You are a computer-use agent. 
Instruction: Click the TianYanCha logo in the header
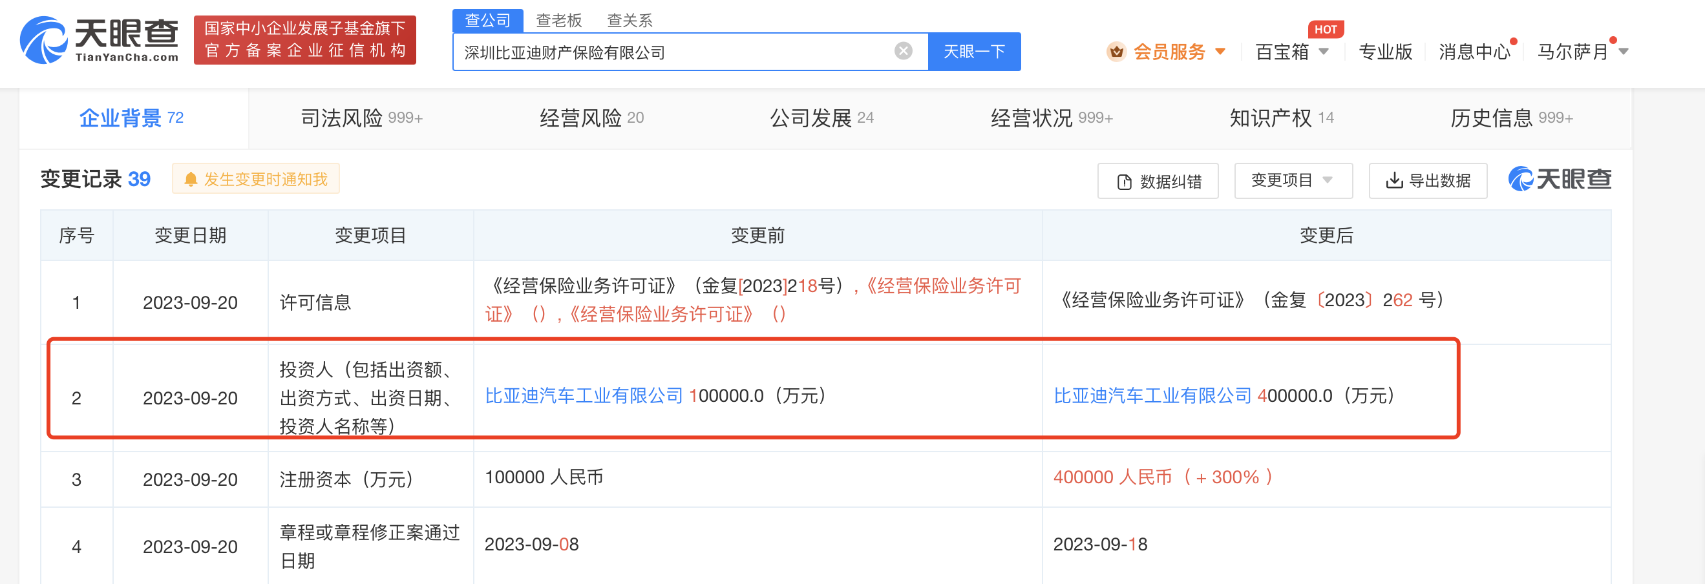[x=100, y=40]
